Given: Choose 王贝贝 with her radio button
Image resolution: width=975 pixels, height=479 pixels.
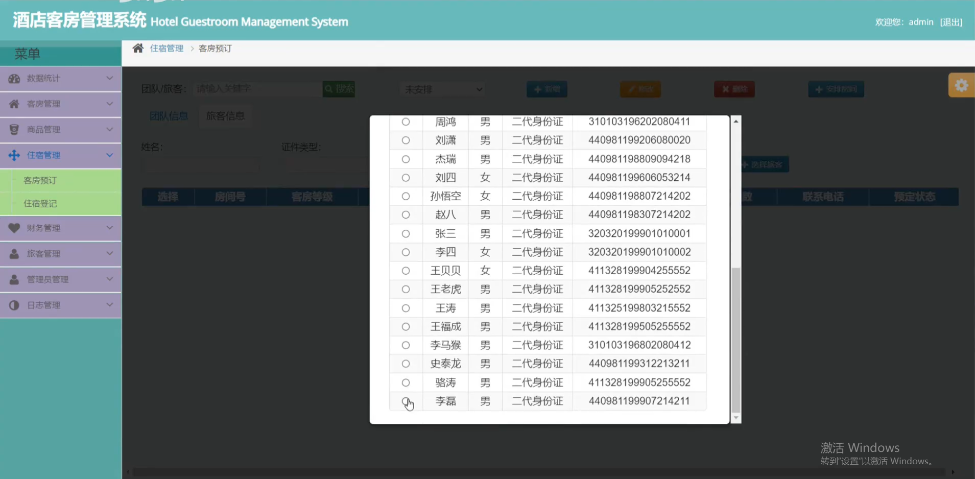Looking at the screenshot, I should coord(406,271).
